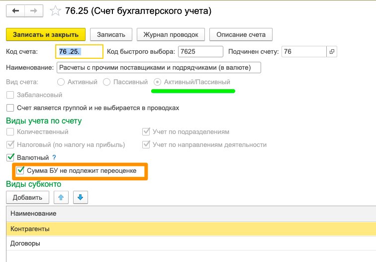Click Добавить to add a subconto type
Image resolution: width=376 pixels, height=262 pixels.
[27, 197]
